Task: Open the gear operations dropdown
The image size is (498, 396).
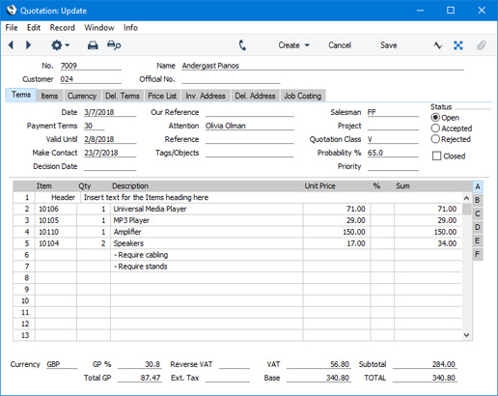Action: [x=60, y=45]
